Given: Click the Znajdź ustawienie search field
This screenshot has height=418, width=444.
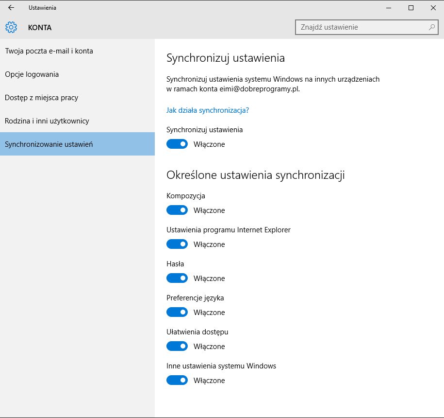Looking at the screenshot, I should (x=362, y=27).
